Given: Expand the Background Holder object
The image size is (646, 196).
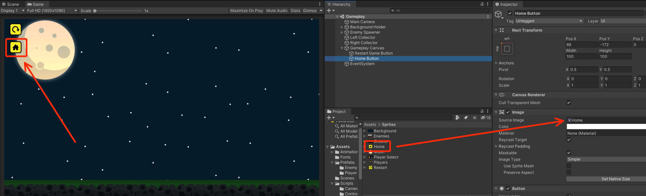Looking at the screenshot, I should coord(342,27).
